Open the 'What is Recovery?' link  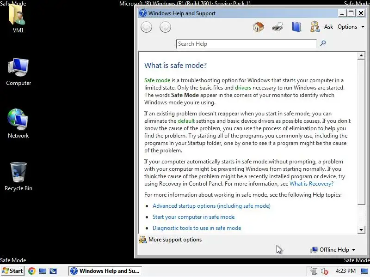coord(311,184)
